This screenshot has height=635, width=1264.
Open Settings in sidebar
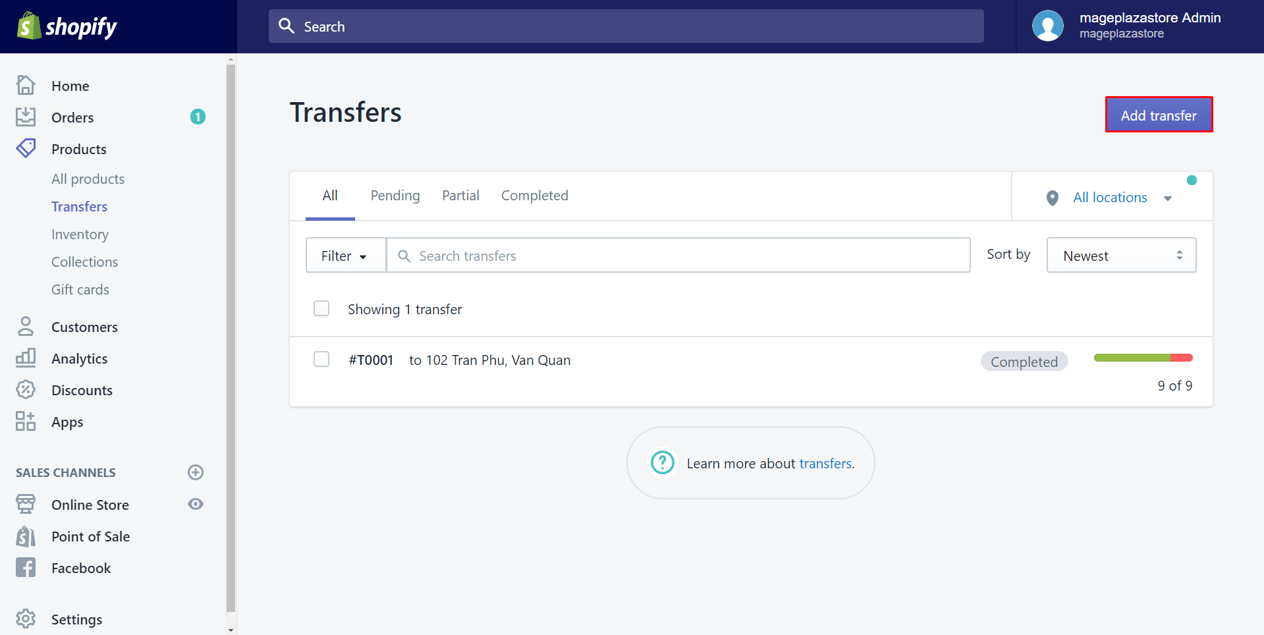76,619
